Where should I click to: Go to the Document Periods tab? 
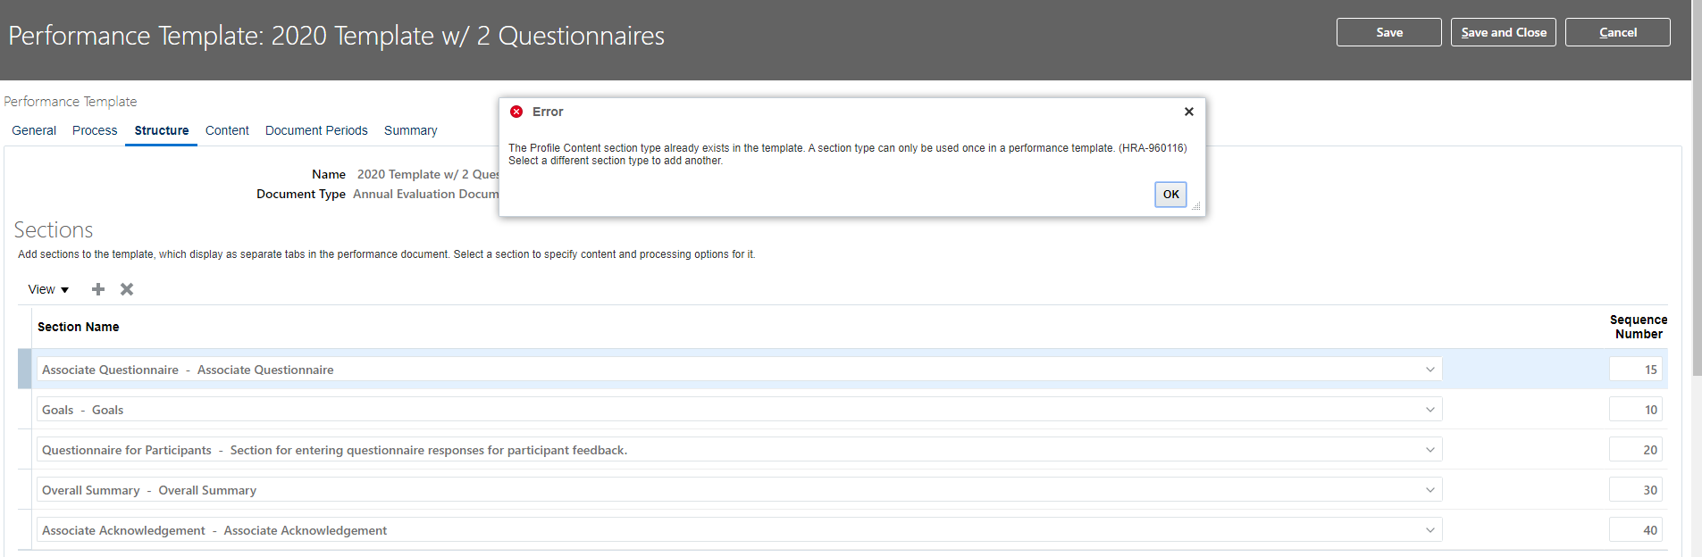pos(316,130)
